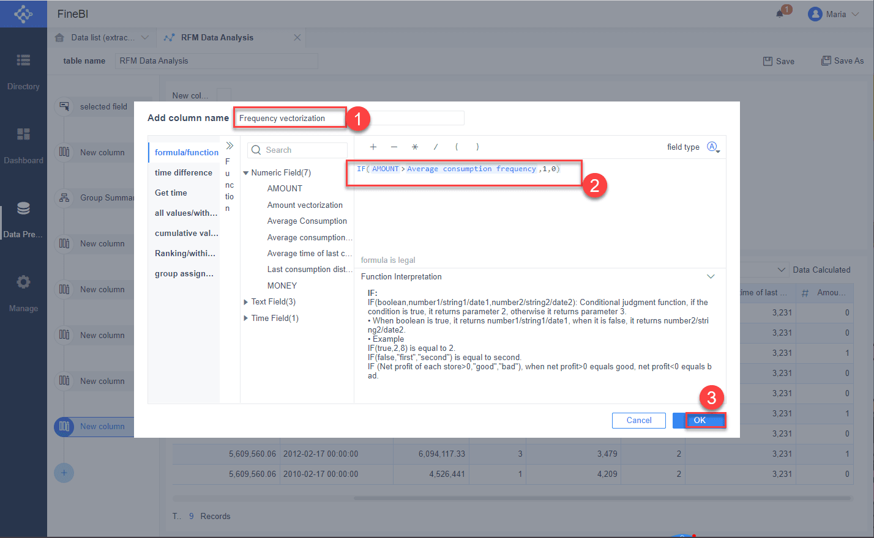
Task: Click the OK button
Action: click(700, 420)
